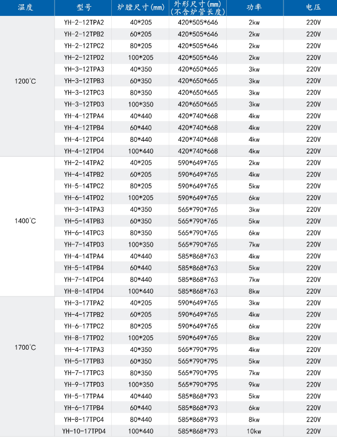Click the 温度 column header

tap(28, 8)
